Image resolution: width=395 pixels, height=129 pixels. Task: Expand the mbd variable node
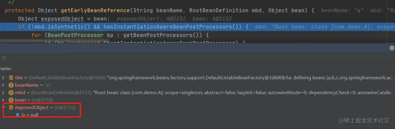tap(3, 93)
